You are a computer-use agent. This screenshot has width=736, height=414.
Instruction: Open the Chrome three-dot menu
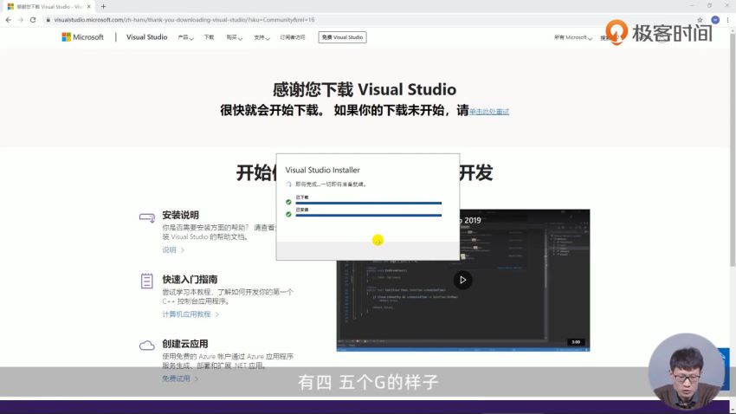pos(728,20)
